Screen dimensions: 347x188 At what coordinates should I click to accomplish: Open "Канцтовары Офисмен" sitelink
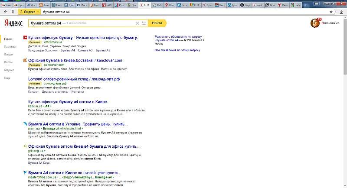click(43, 50)
